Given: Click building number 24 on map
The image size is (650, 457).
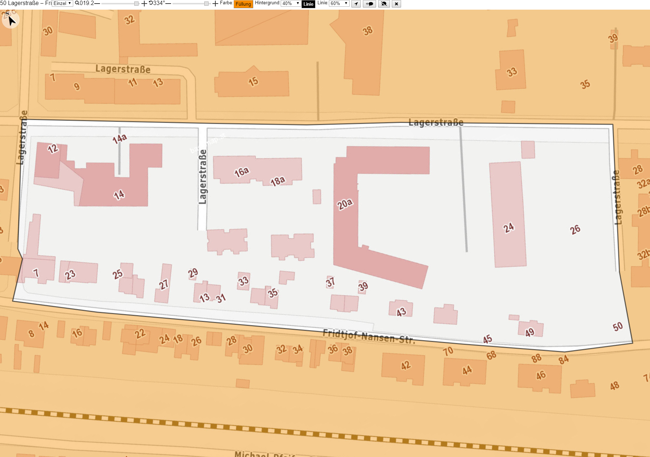Looking at the screenshot, I should coord(509,228).
